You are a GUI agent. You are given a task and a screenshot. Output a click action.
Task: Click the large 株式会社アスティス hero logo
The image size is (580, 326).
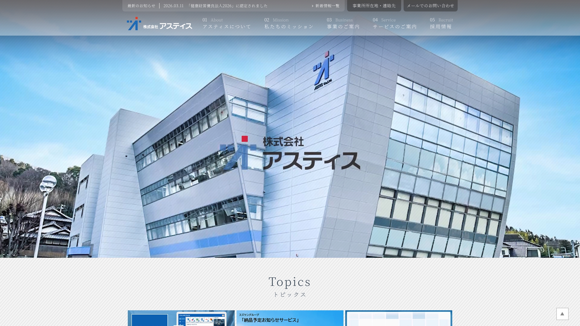click(290, 153)
